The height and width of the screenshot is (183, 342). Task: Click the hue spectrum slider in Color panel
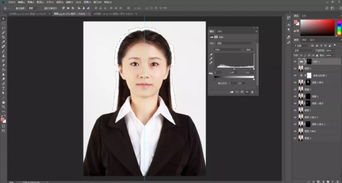[339, 28]
